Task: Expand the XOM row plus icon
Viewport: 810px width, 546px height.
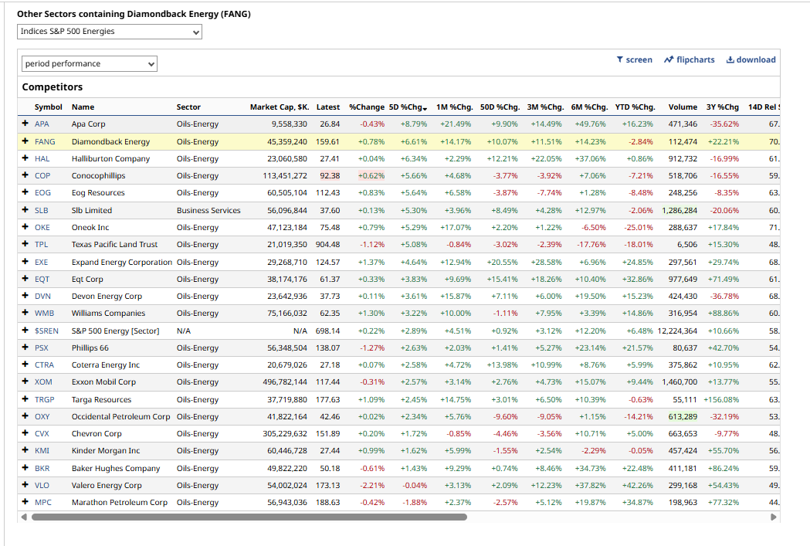Action: click(x=25, y=382)
